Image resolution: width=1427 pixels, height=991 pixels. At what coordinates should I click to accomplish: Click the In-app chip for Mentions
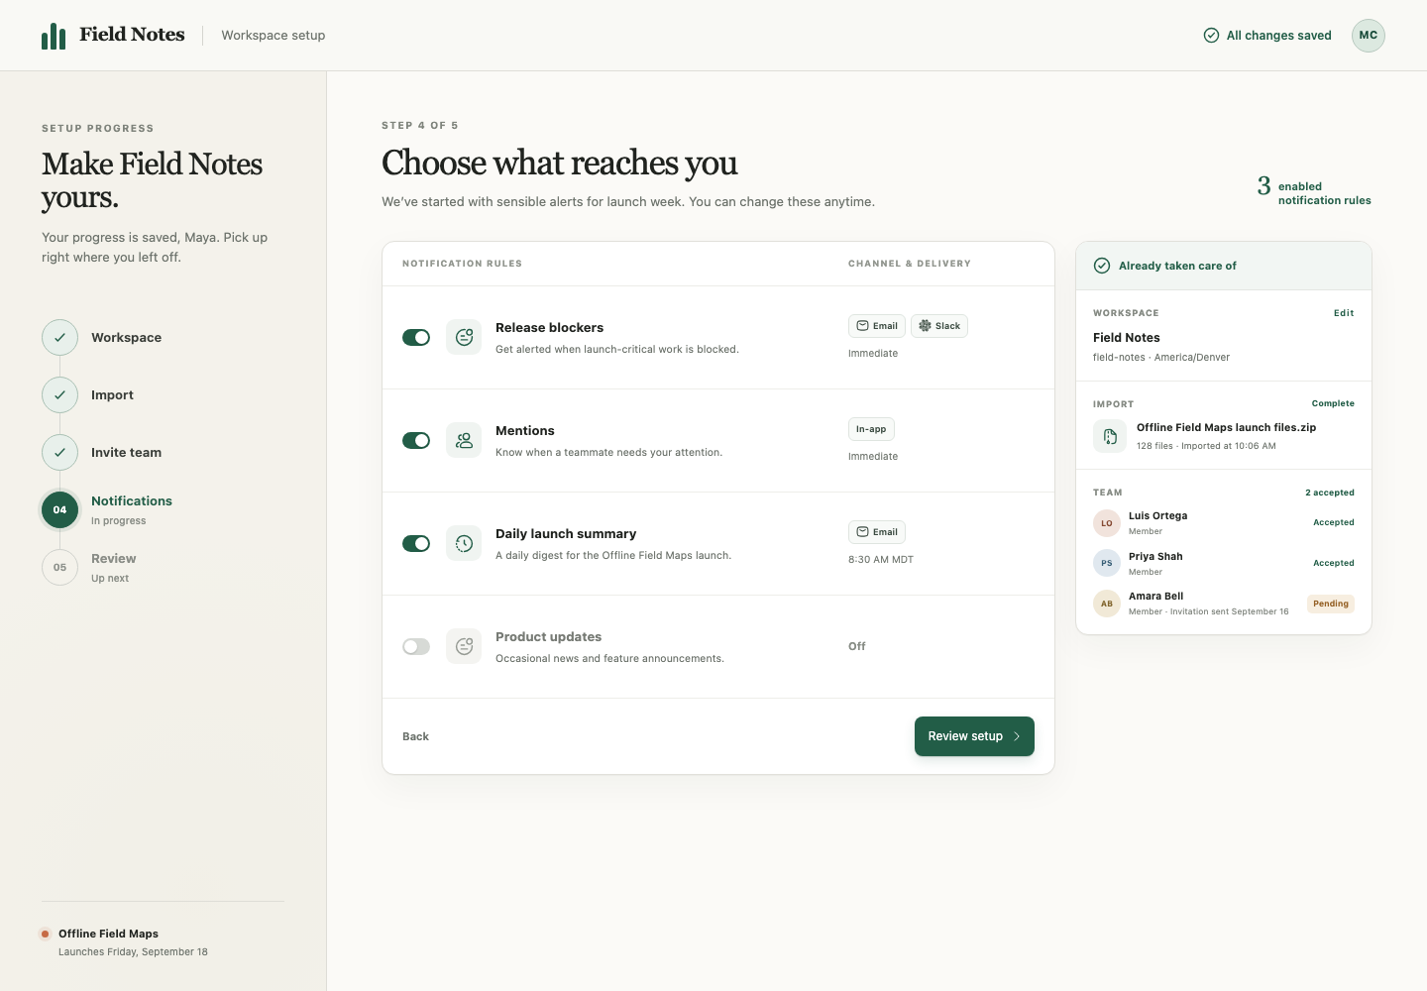pyautogui.click(x=871, y=429)
